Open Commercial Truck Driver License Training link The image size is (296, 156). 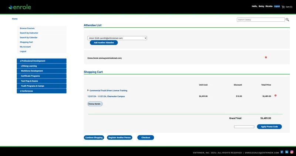108,90
